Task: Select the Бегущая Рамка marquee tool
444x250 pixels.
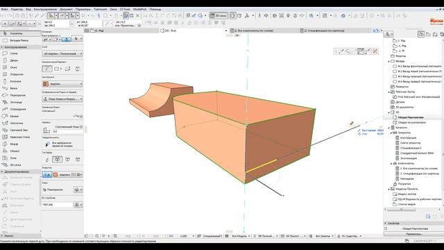Action: [20, 40]
